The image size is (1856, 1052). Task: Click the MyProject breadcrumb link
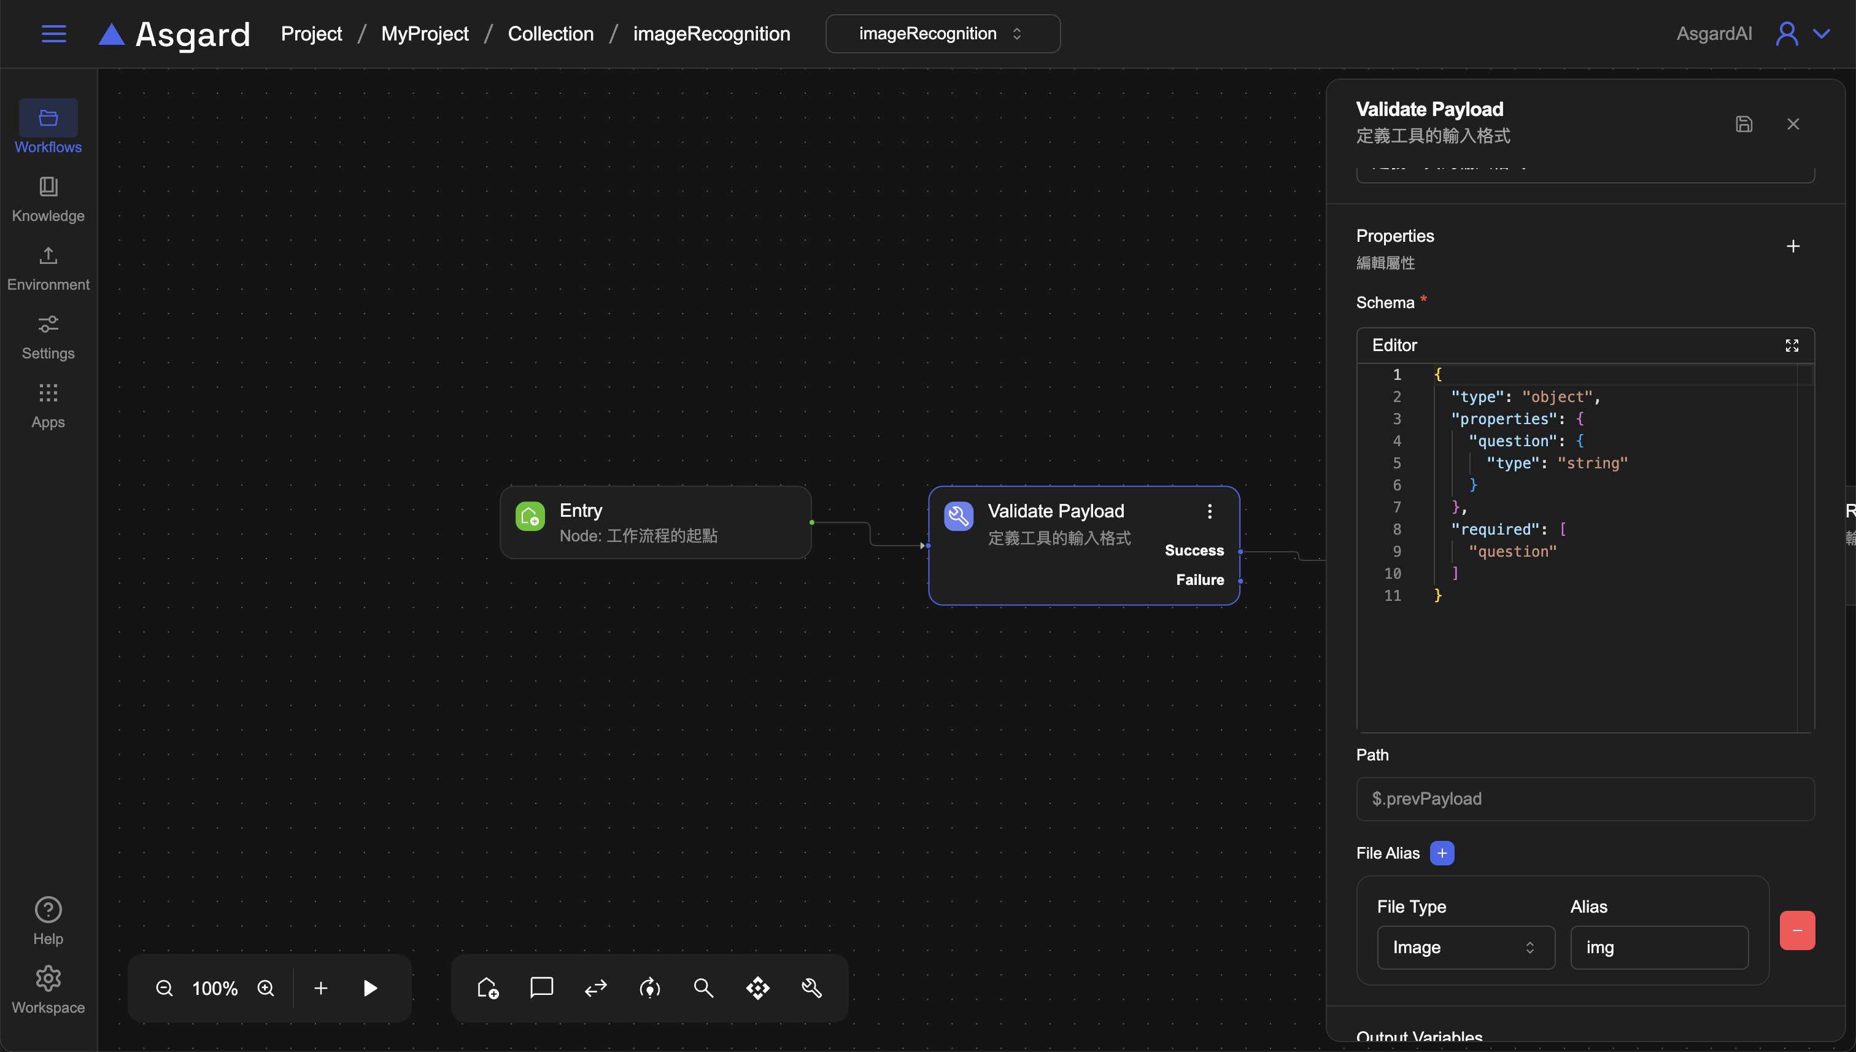coord(424,34)
